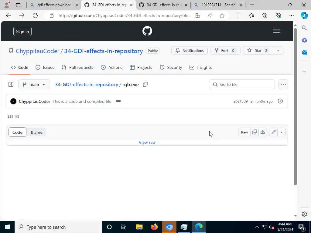The width and height of the screenshot is (311, 233).
Task: Open commit message 'This is a code and compiled file'
Action: pyautogui.click(x=82, y=101)
